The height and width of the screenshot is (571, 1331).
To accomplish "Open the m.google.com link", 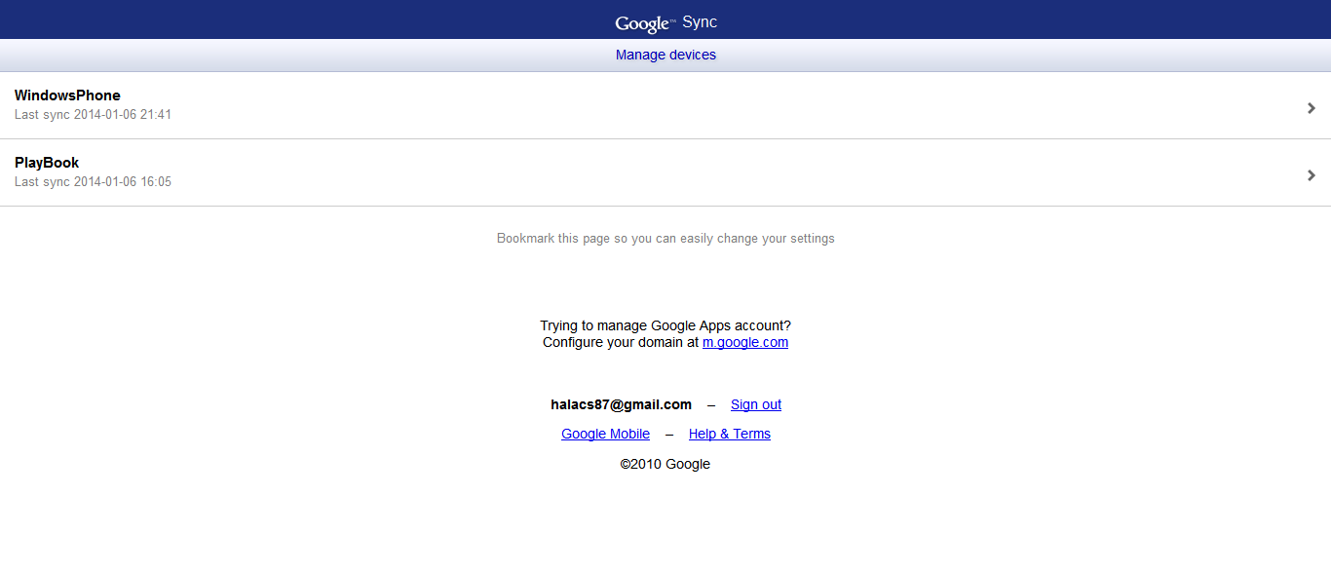I will click(x=745, y=343).
